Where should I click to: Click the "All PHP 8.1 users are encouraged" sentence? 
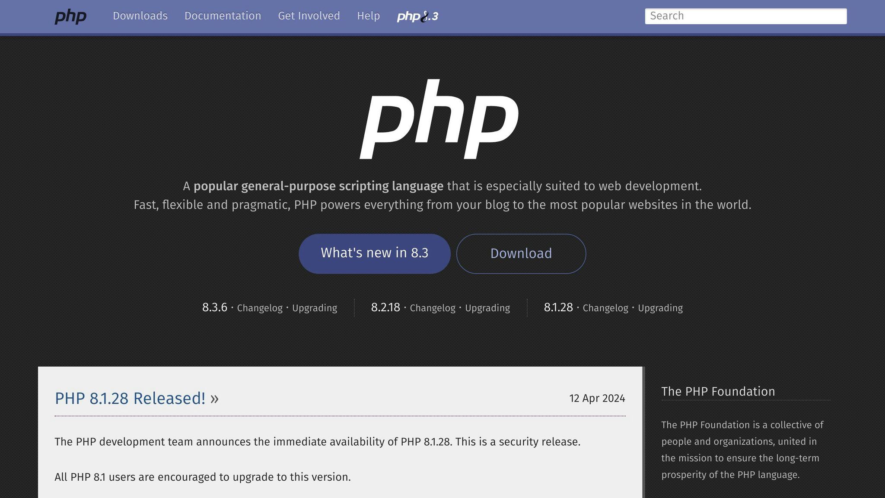click(x=203, y=477)
